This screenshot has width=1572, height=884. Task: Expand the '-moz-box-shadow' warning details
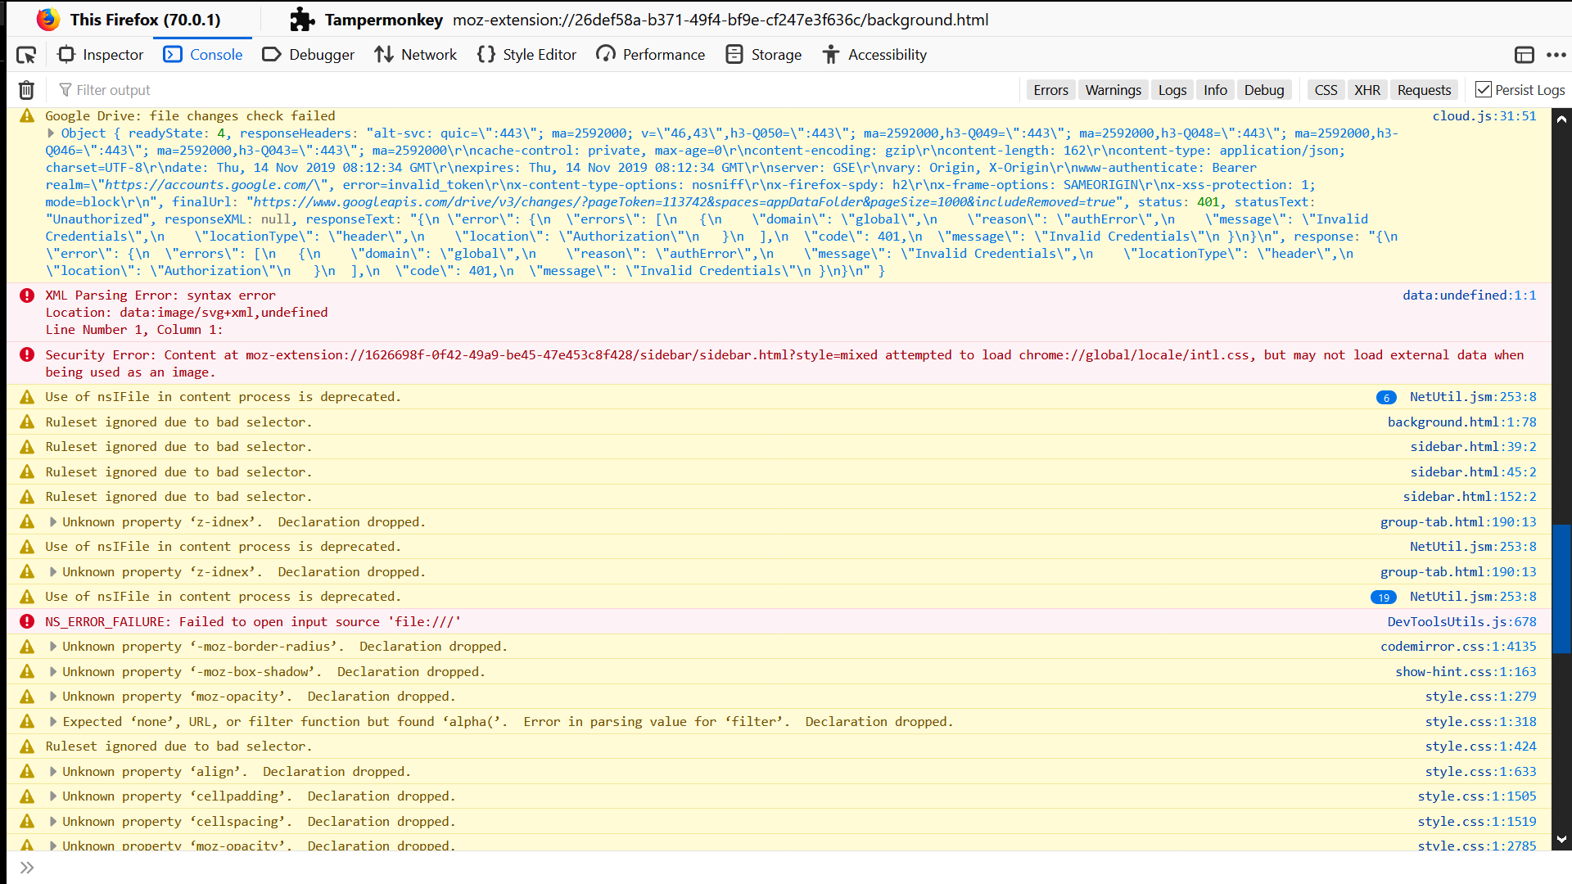point(52,671)
